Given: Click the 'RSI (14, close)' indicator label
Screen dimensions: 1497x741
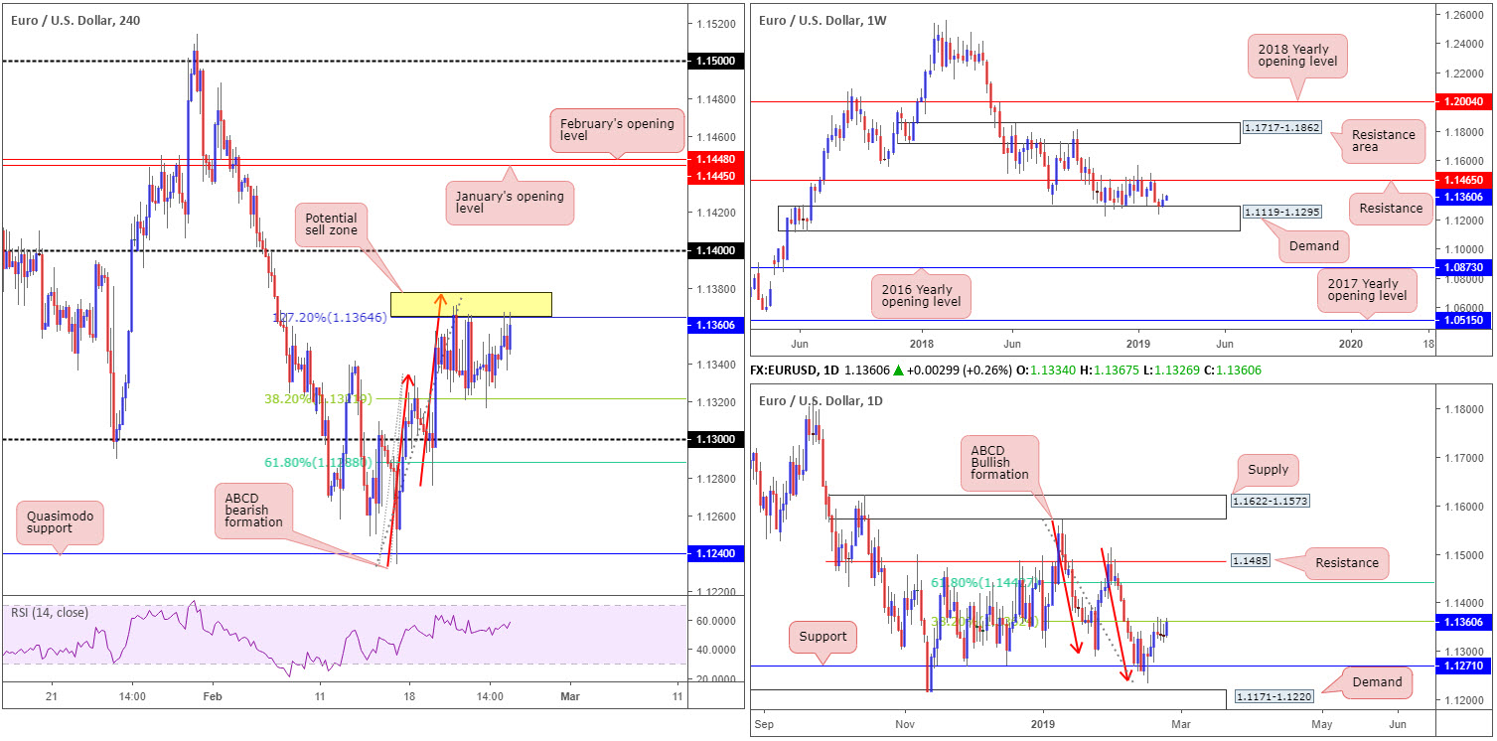Looking at the screenshot, I should tap(49, 612).
